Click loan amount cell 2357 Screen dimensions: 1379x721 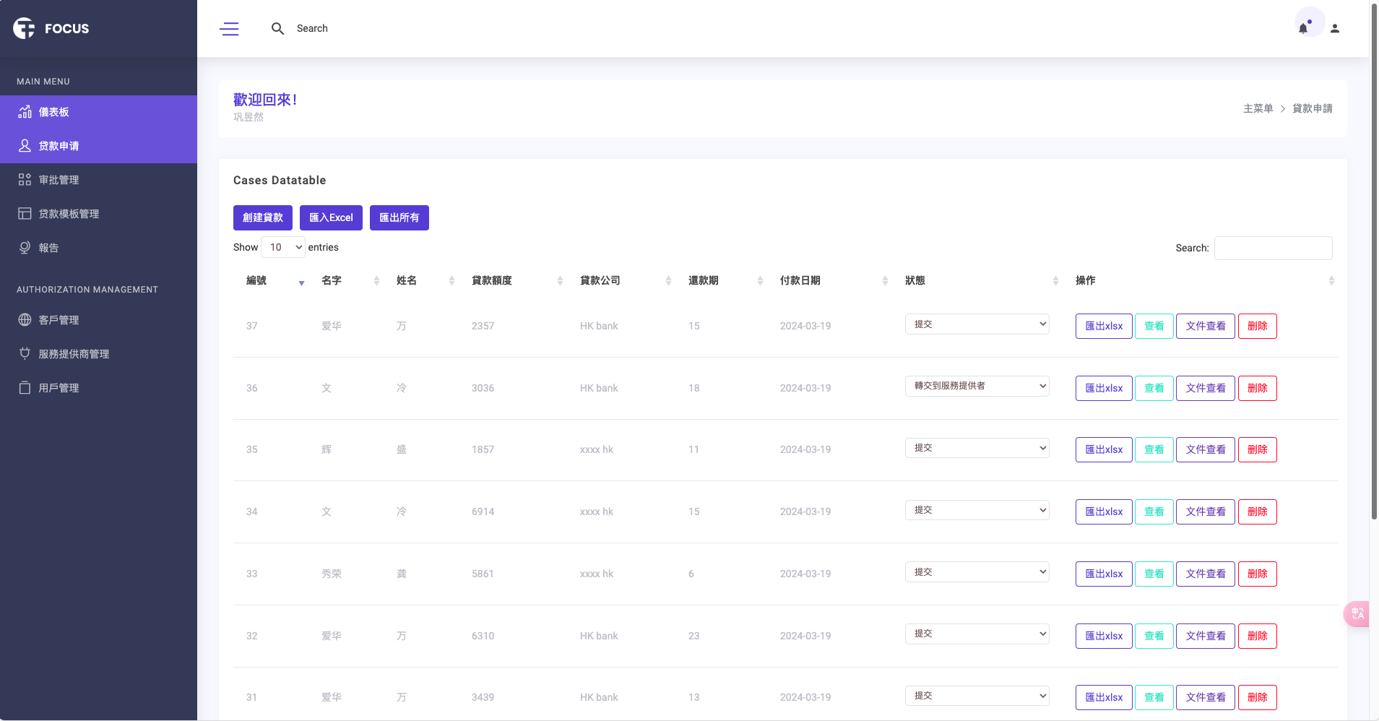[x=483, y=326]
